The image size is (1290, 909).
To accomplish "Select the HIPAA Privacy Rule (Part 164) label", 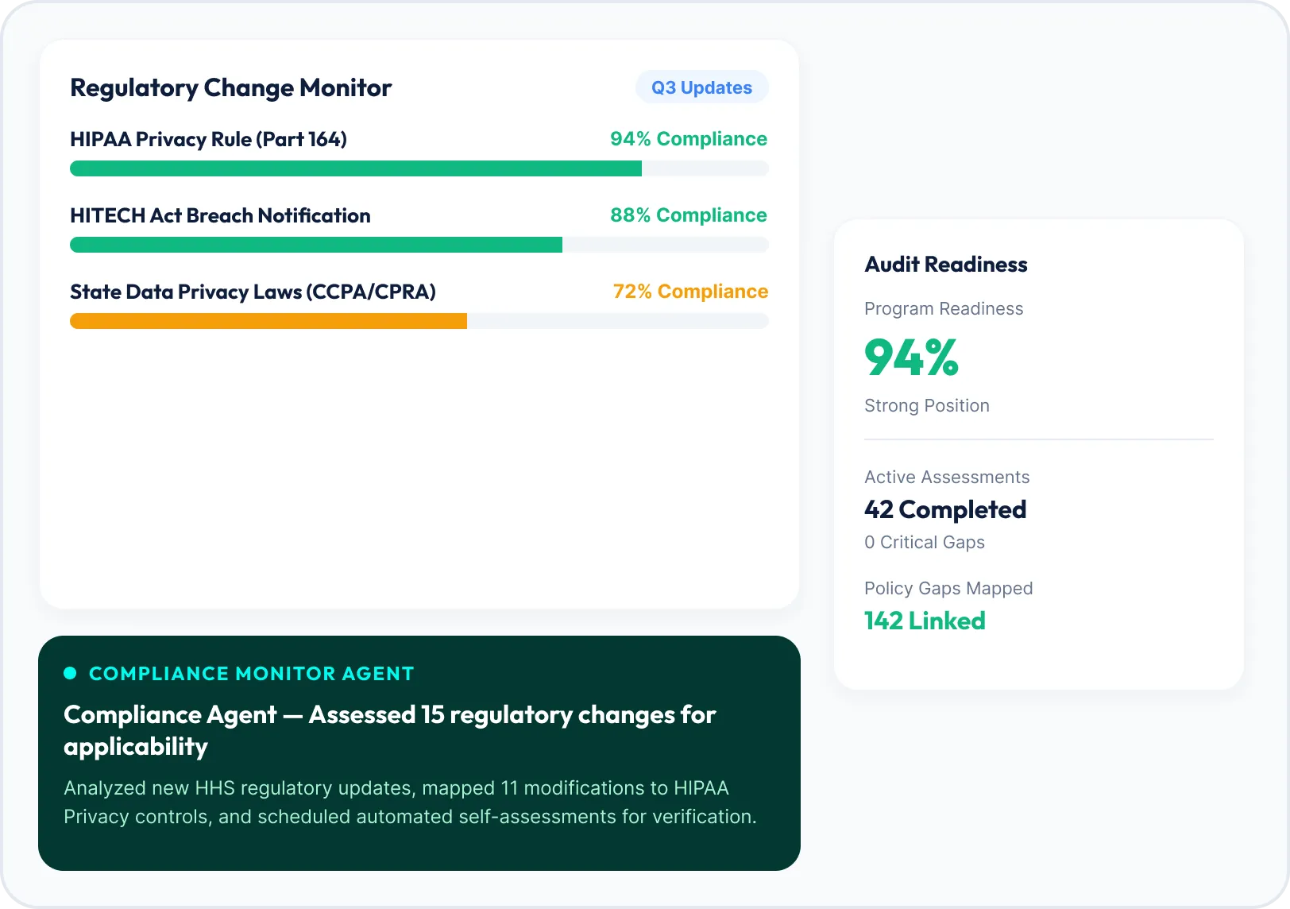I will click(208, 139).
